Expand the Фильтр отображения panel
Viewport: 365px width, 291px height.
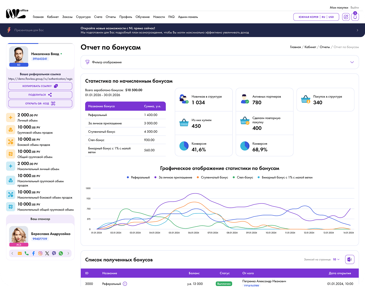(220, 62)
